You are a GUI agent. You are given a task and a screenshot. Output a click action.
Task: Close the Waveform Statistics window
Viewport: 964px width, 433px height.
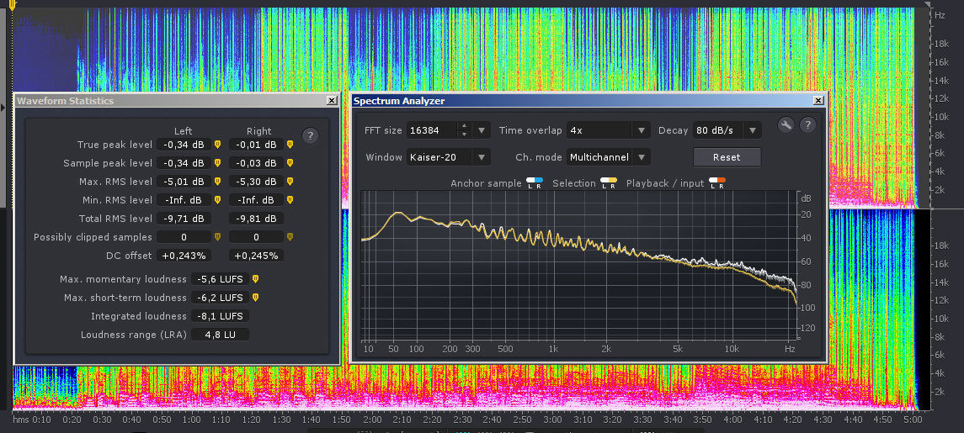pos(332,101)
